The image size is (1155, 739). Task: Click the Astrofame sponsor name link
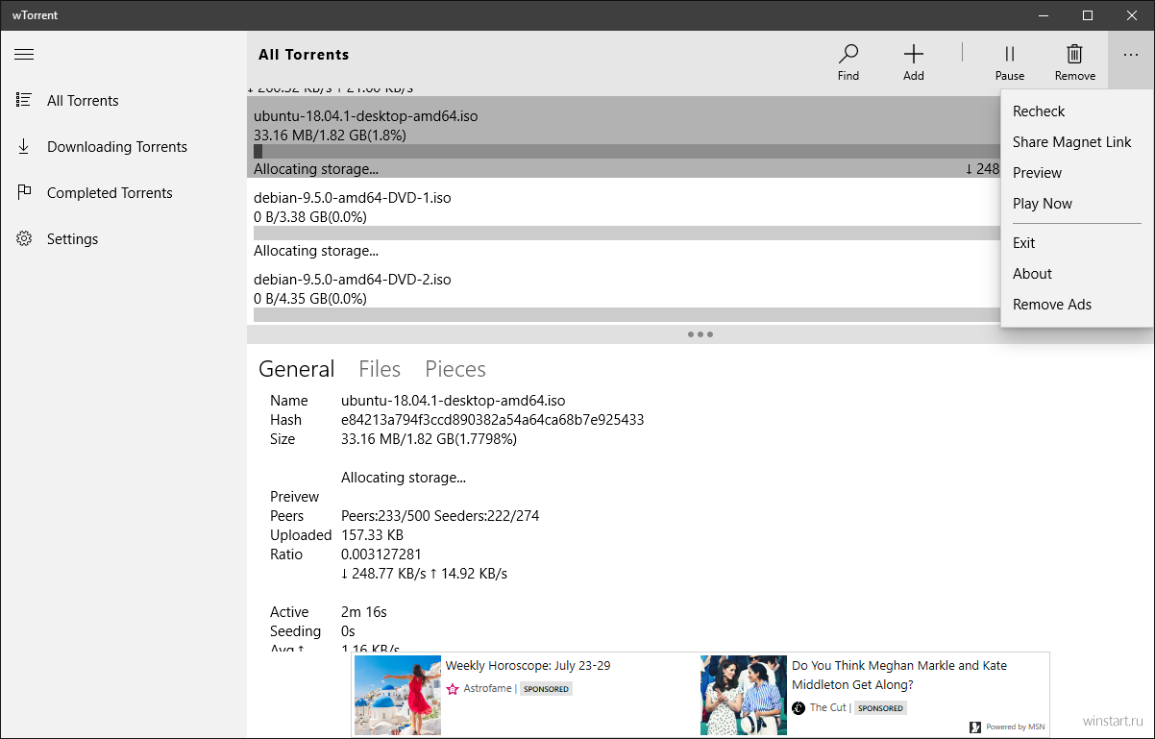(488, 689)
